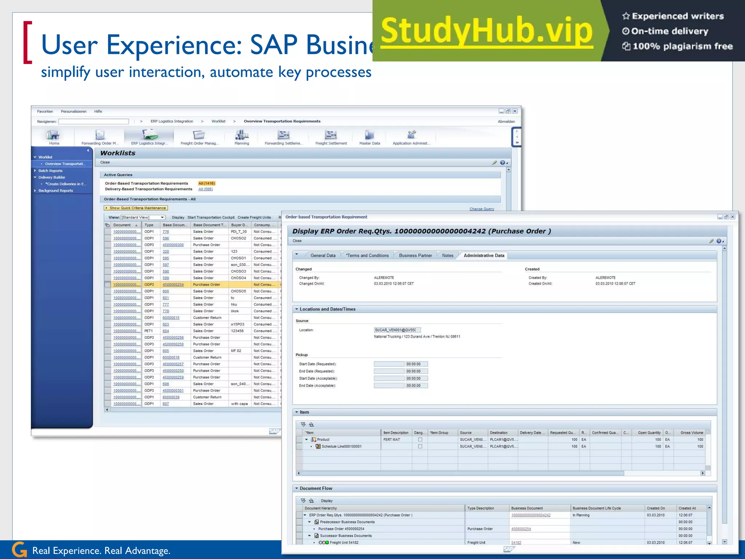Select row of document with base 4500000254

tap(107, 285)
